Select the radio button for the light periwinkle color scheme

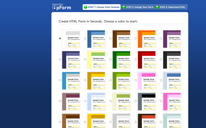click(85, 101)
